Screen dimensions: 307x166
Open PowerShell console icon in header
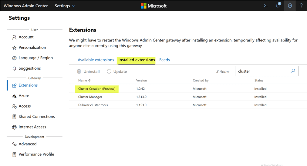[266, 6]
